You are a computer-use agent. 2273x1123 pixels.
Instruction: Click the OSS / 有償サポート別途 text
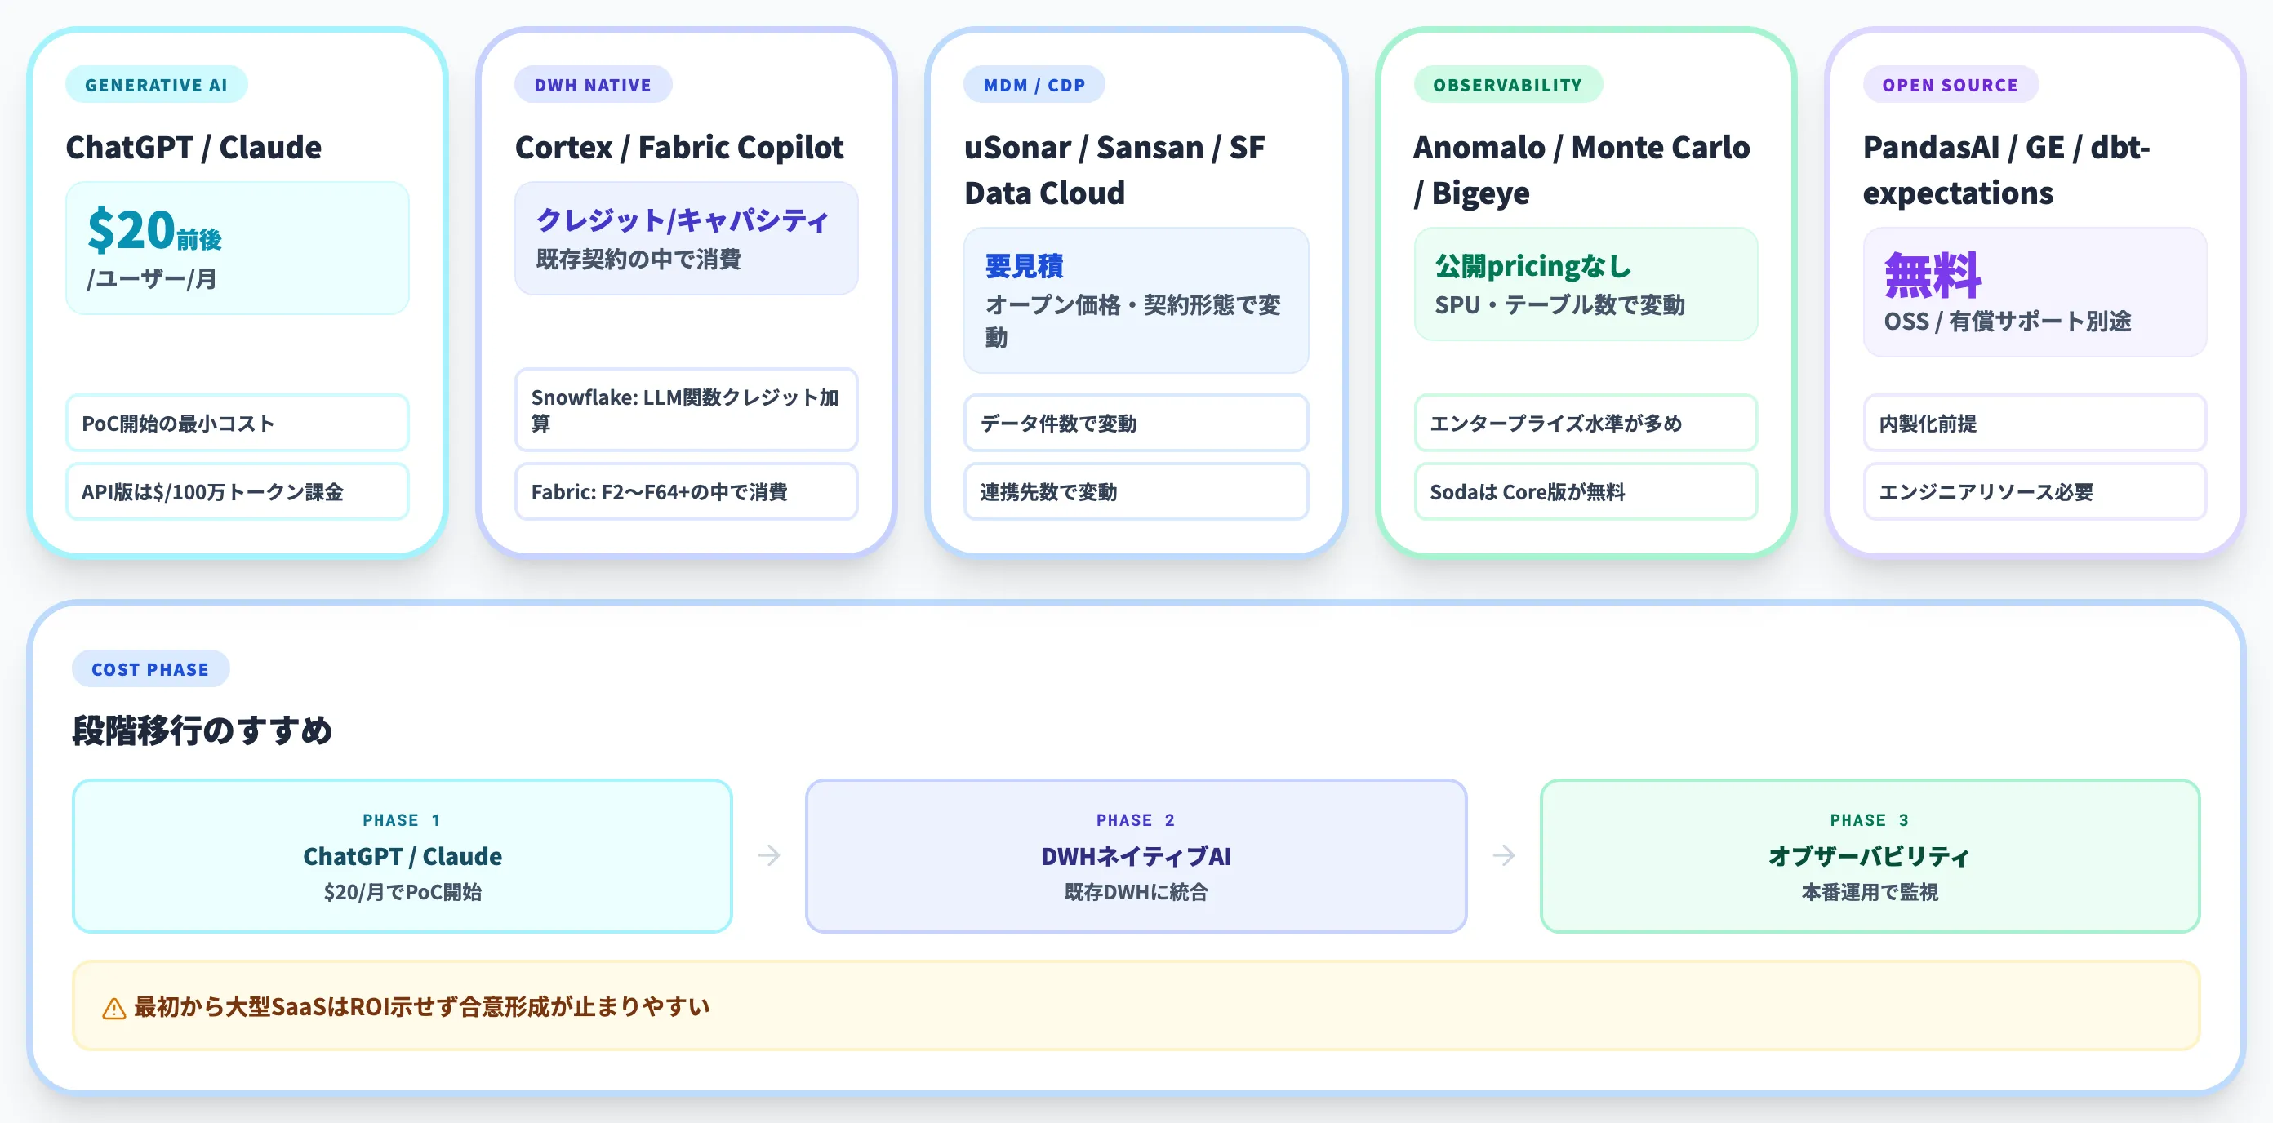[x=2008, y=321]
